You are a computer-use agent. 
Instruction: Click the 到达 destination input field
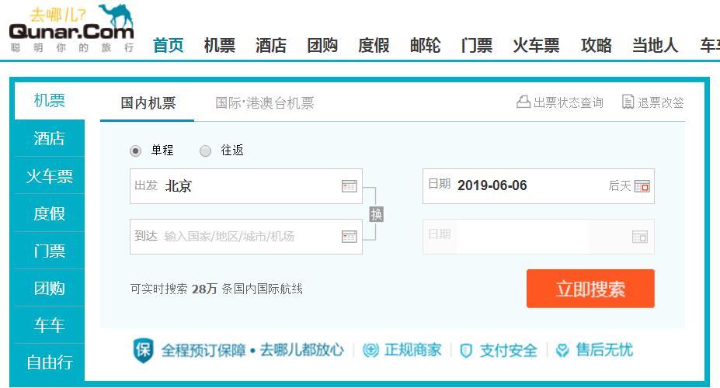pos(246,237)
